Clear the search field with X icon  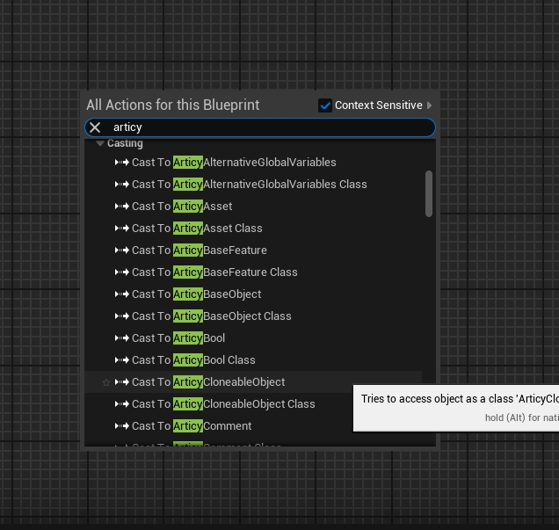click(x=95, y=127)
